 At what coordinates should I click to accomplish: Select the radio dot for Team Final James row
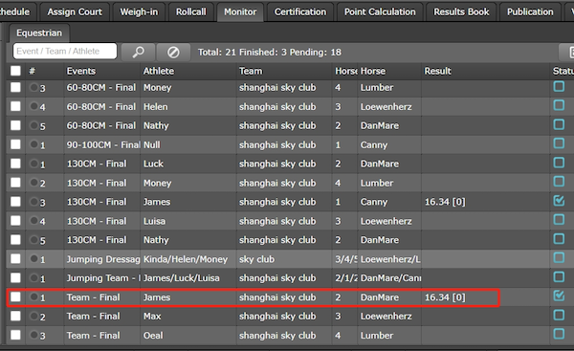(x=34, y=296)
